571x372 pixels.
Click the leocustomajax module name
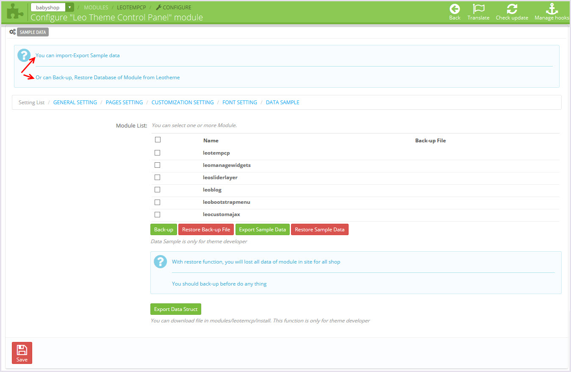click(222, 214)
